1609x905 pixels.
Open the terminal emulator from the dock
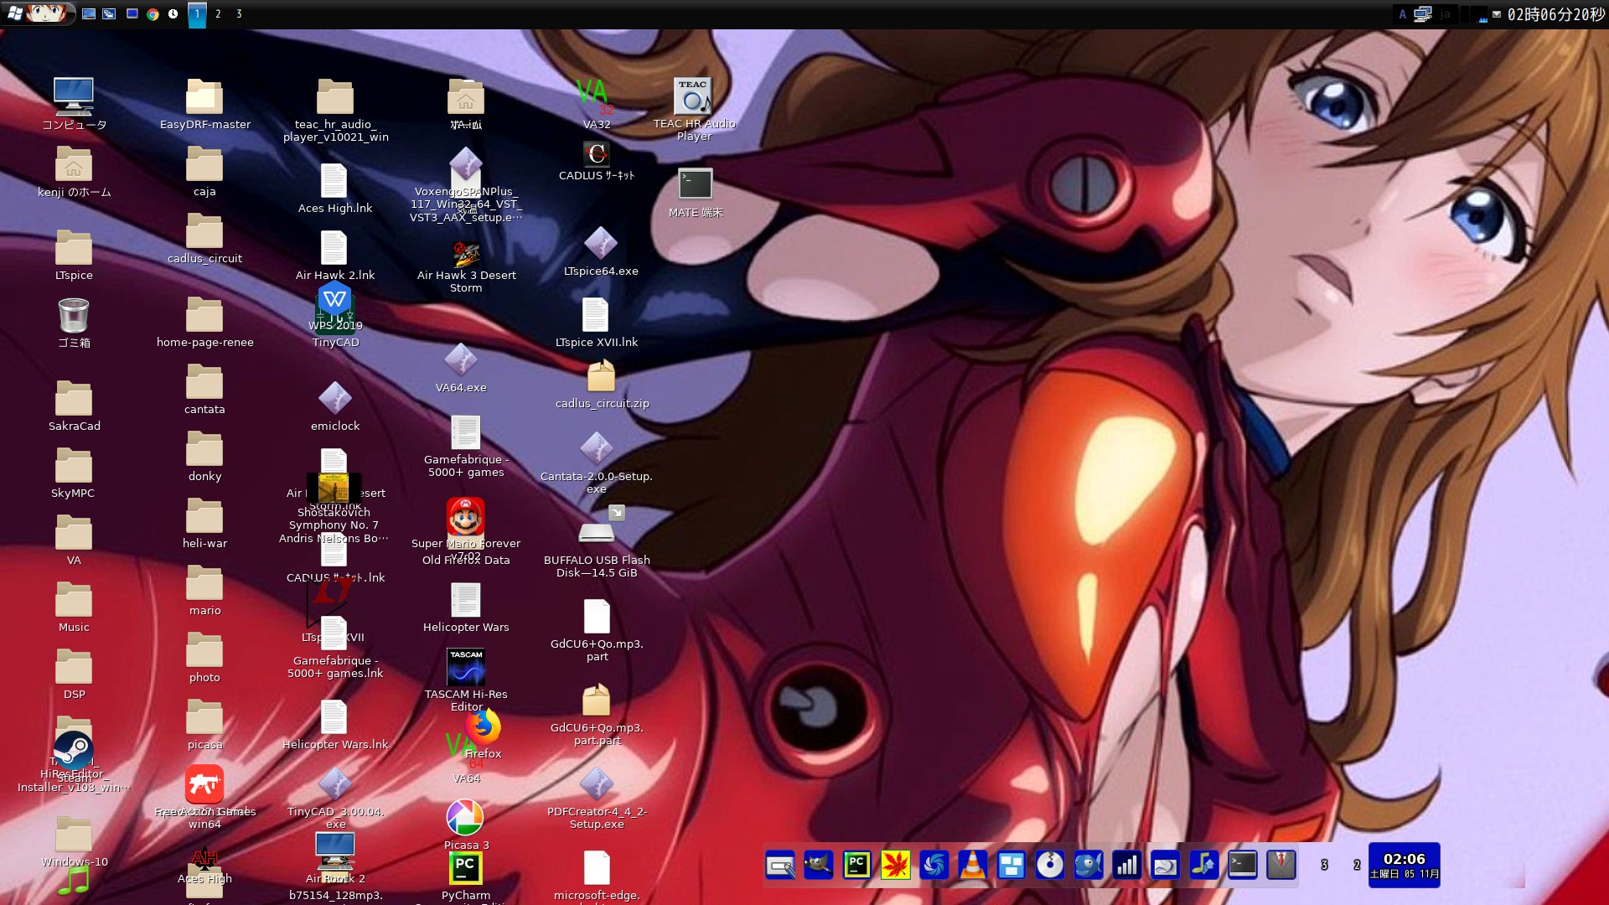point(1244,865)
